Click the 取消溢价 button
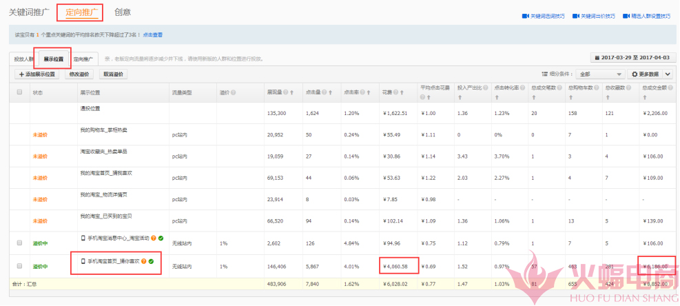This screenshot has width=680, height=306. (x=114, y=74)
